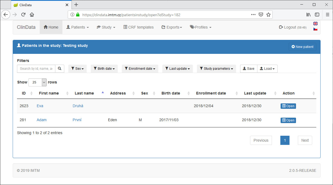The width and height of the screenshot is (333, 185).
Task: Open site information icon in address bar
Action: (x=72, y=15)
